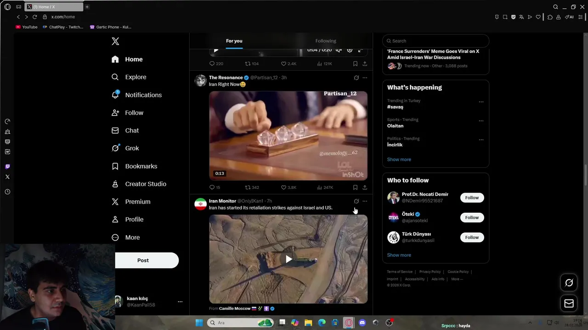The image size is (588, 330).
Task: Open options for Olaitan trend
Action: (481, 121)
